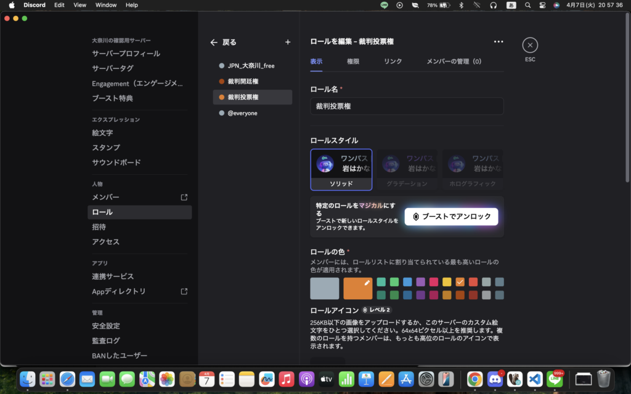Select the @everyone role in list

[x=243, y=113]
